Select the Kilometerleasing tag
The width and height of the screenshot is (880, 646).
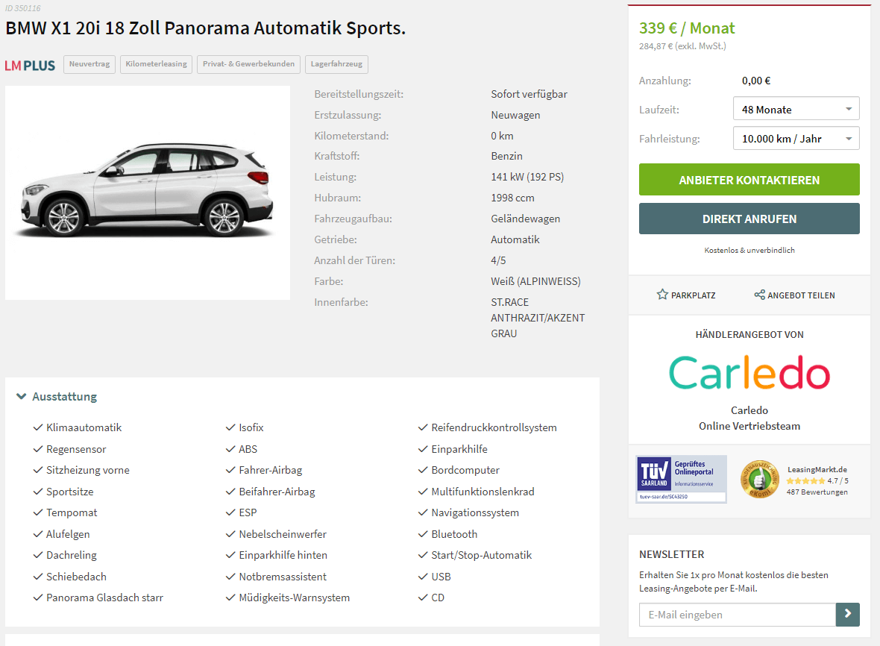pos(156,64)
